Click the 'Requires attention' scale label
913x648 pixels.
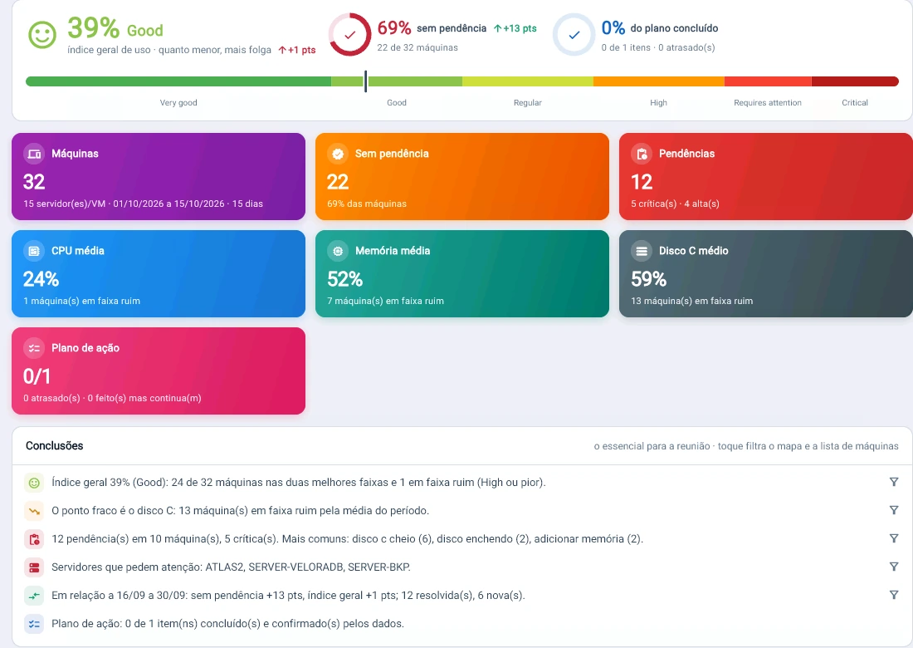pyautogui.click(x=768, y=102)
